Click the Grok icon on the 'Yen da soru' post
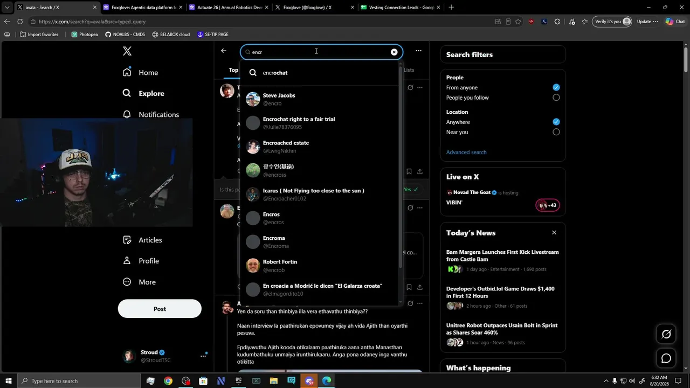 pyautogui.click(x=410, y=303)
